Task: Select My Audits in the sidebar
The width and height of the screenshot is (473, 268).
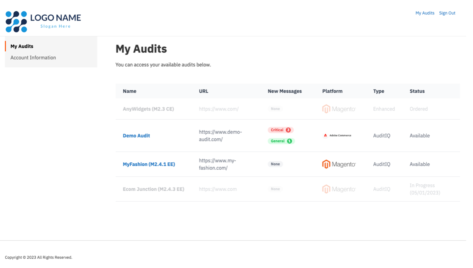Action: point(22,46)
